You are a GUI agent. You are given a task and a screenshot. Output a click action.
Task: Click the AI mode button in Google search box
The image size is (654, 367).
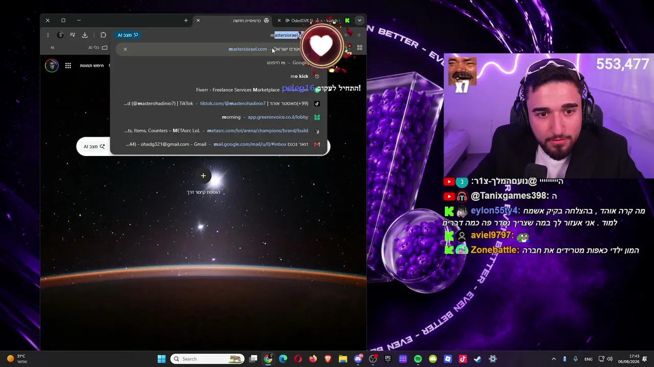(94, 147)
